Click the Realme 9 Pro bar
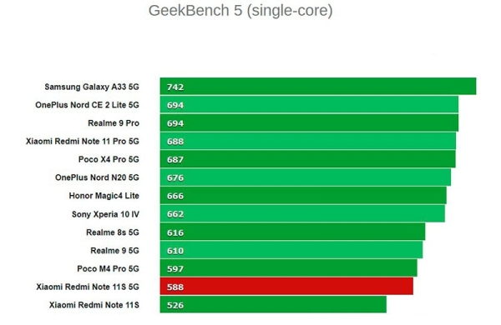 (309, 122)
